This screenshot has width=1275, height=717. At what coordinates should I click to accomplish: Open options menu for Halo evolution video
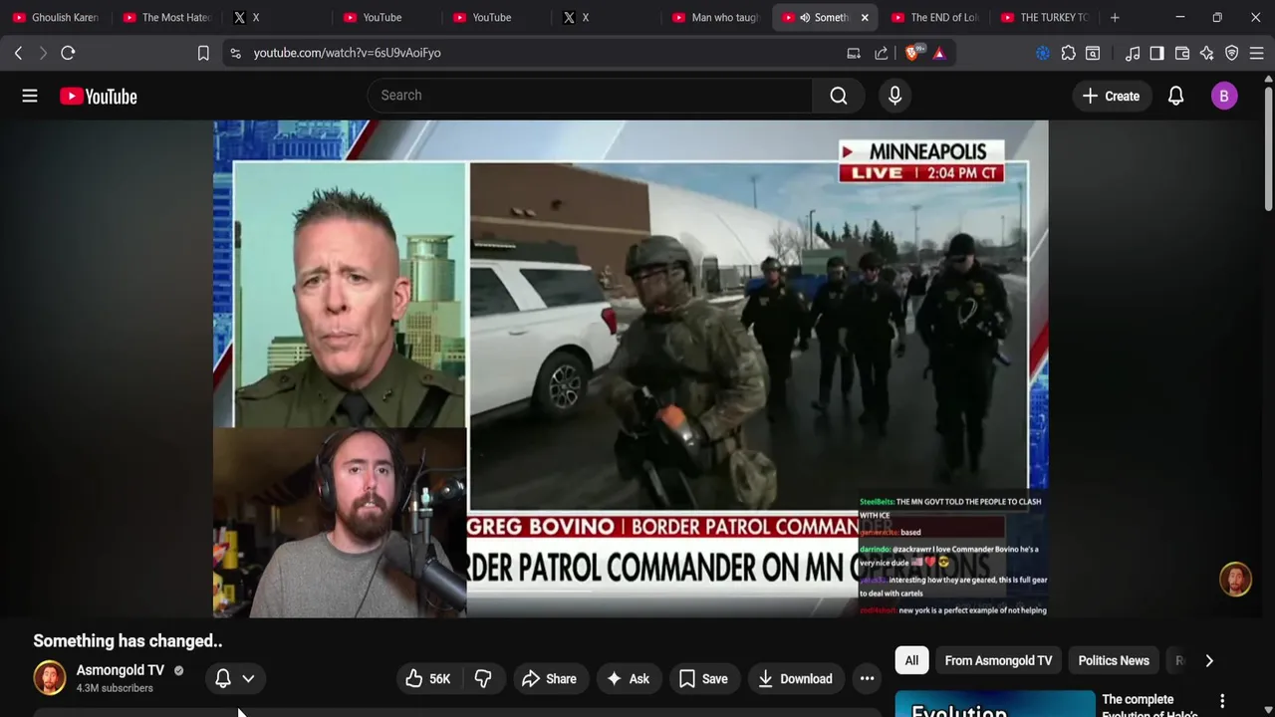(x=1222, y=701)
